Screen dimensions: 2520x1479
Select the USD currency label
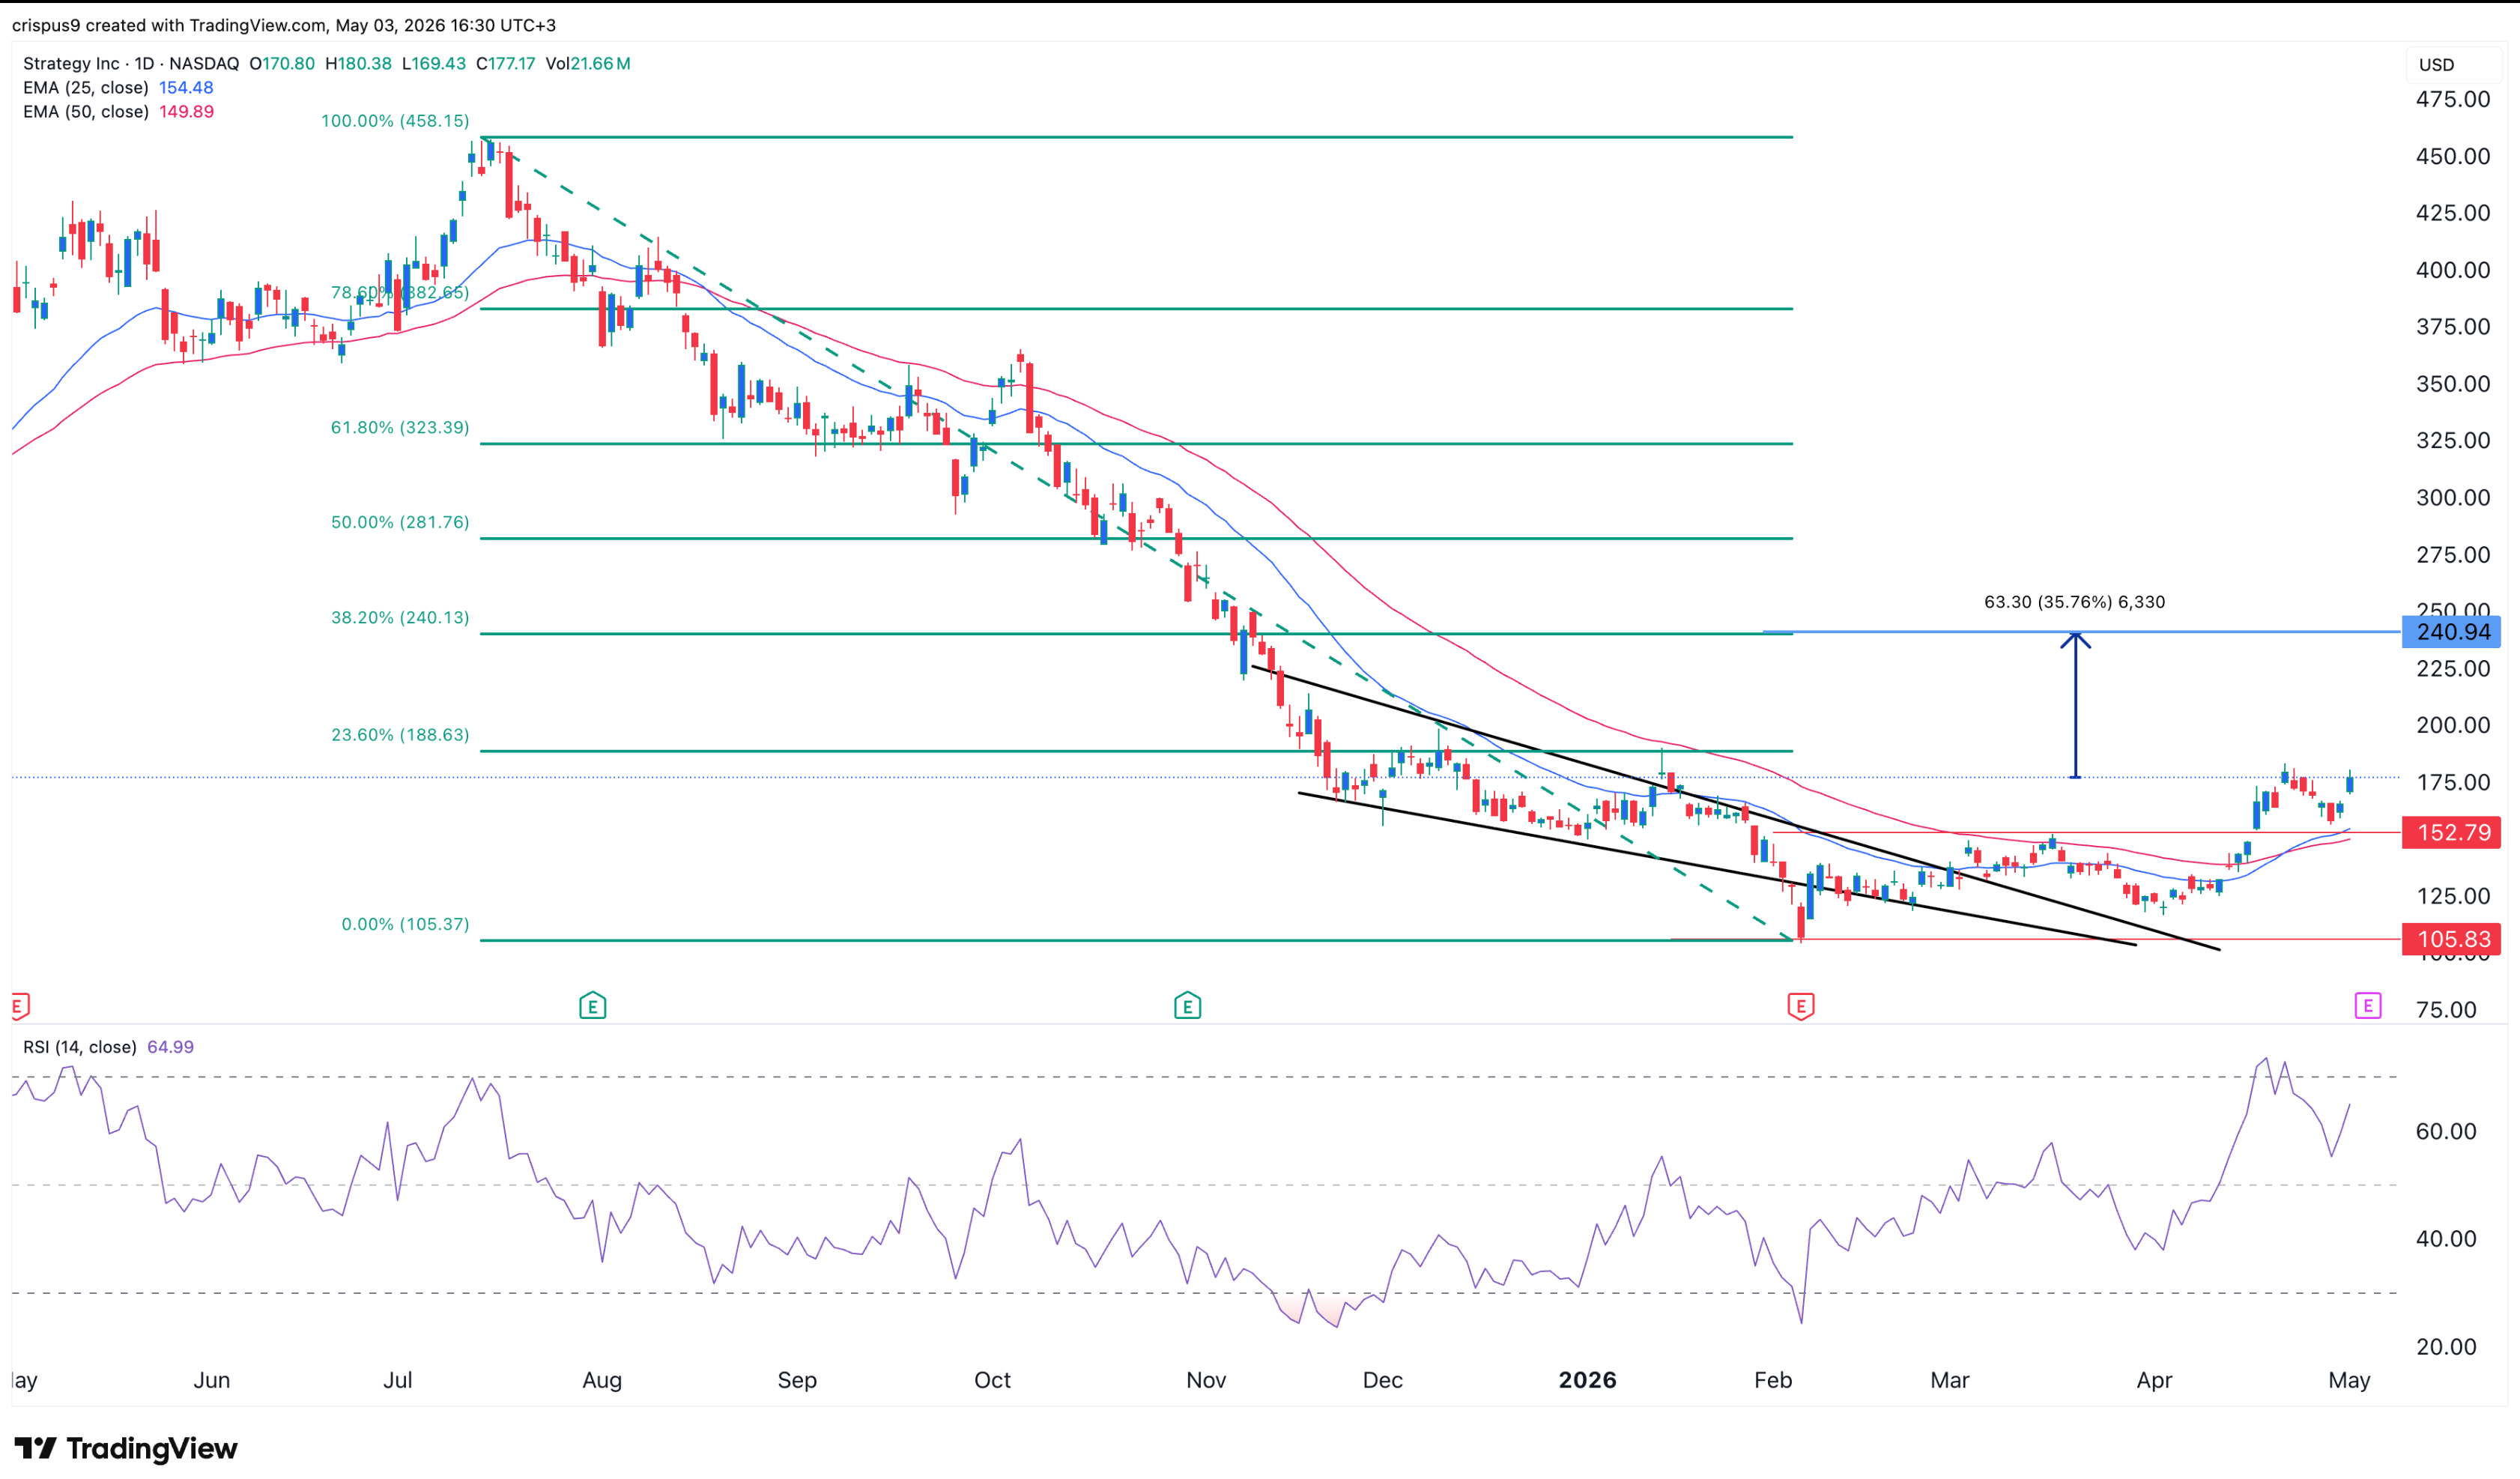(2437, 65)
